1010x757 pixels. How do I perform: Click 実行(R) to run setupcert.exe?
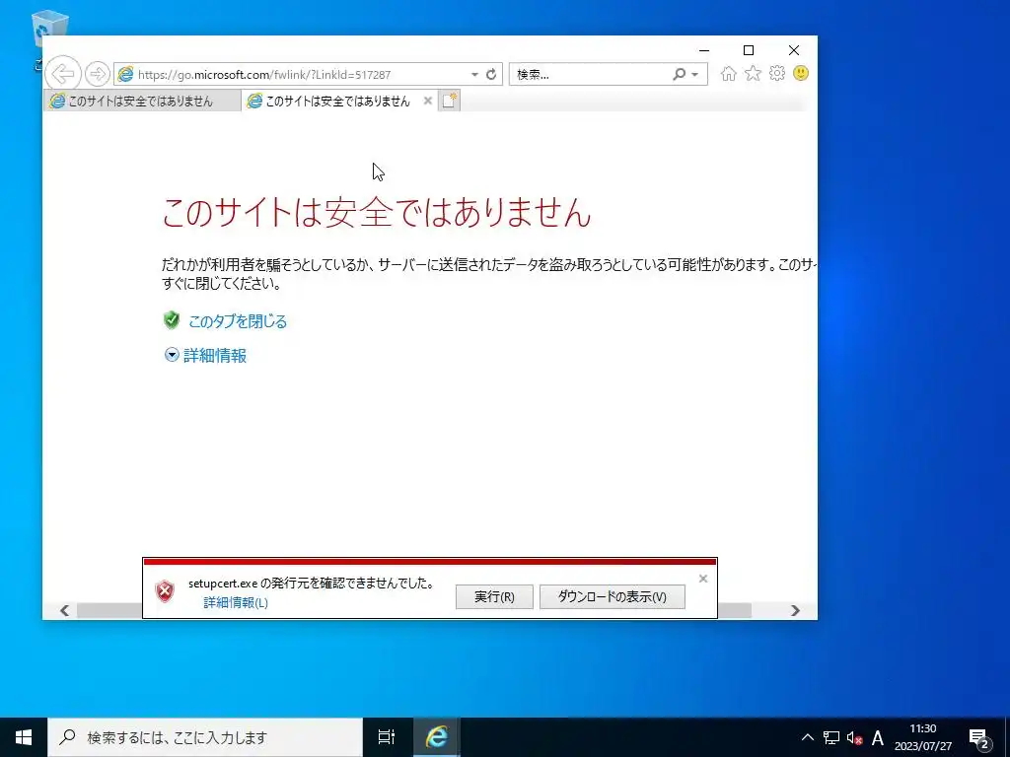coord(494,596)
